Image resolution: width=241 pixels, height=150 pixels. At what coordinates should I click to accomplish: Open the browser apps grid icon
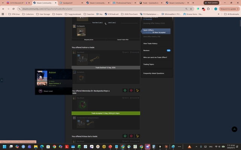click(3, 14)
